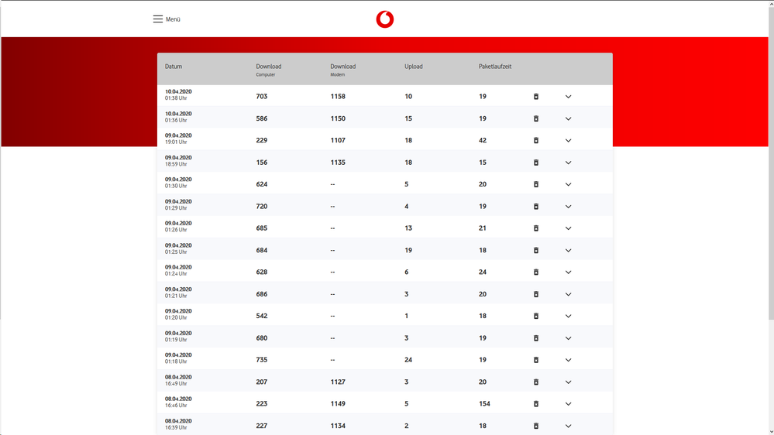Open the Menü label
The width and height of the screenshot is (774, 435).
click(173, 19)
